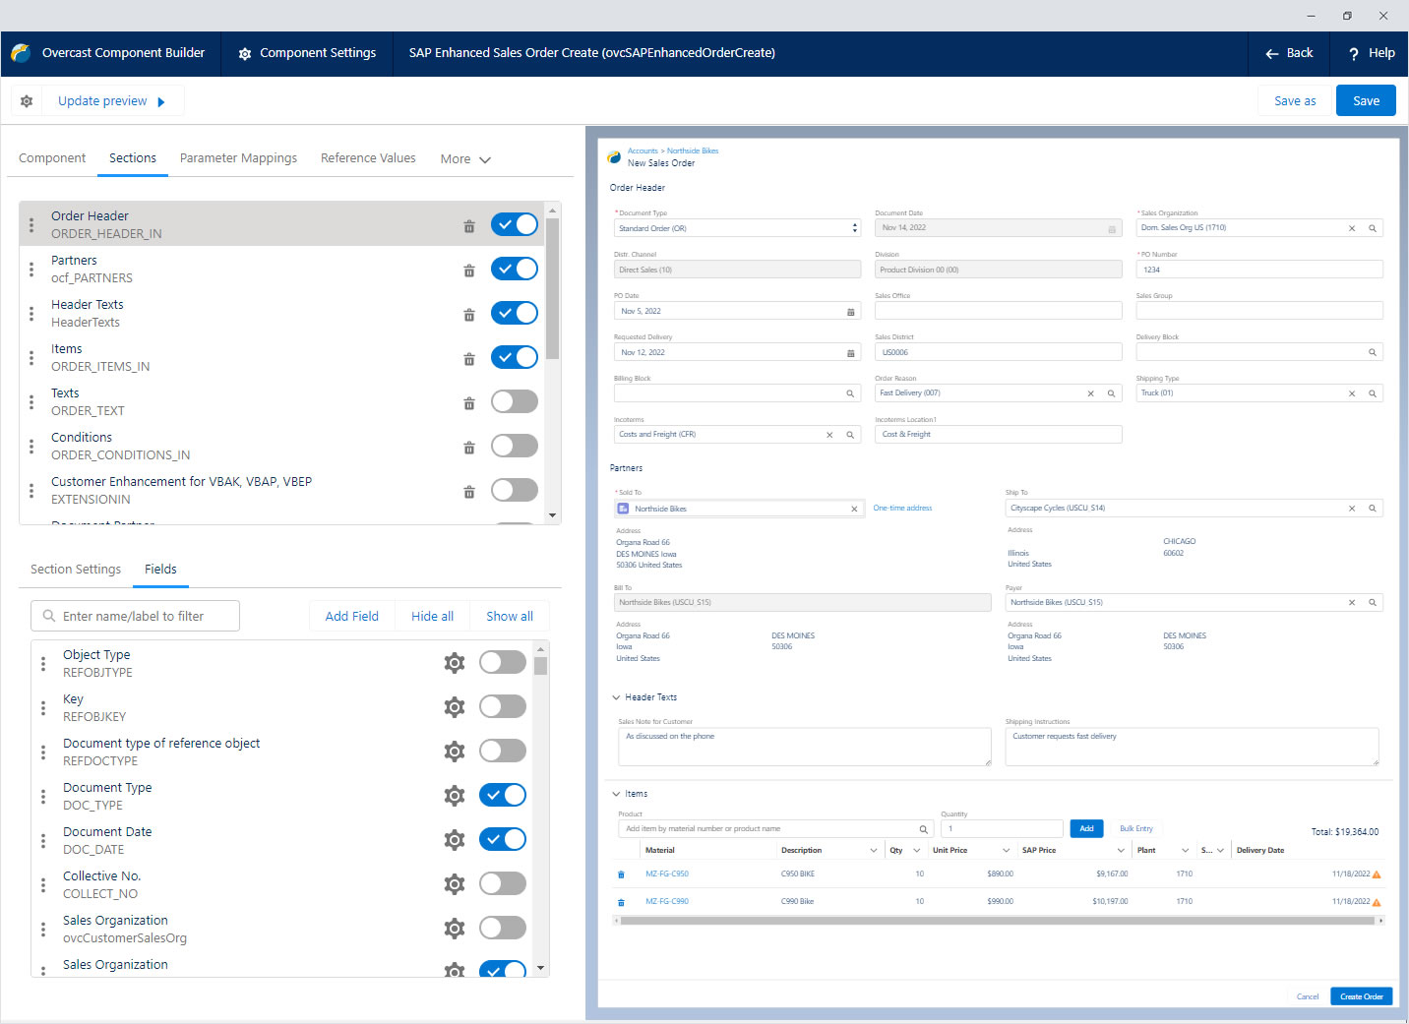Disable the Header Texts section toggle

click(515, 313)
